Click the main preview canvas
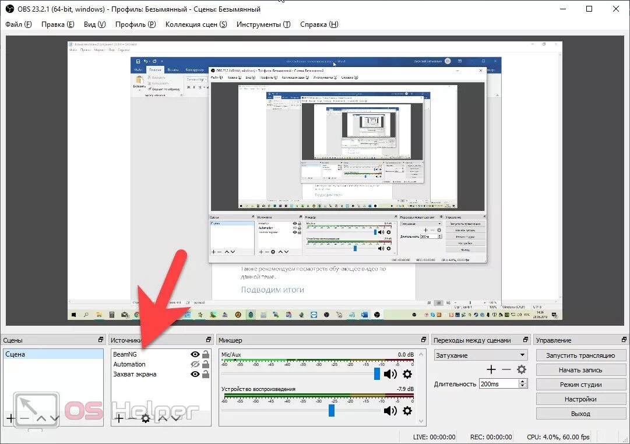This screenshot has width=630, height=444. (x=315, y=181)
